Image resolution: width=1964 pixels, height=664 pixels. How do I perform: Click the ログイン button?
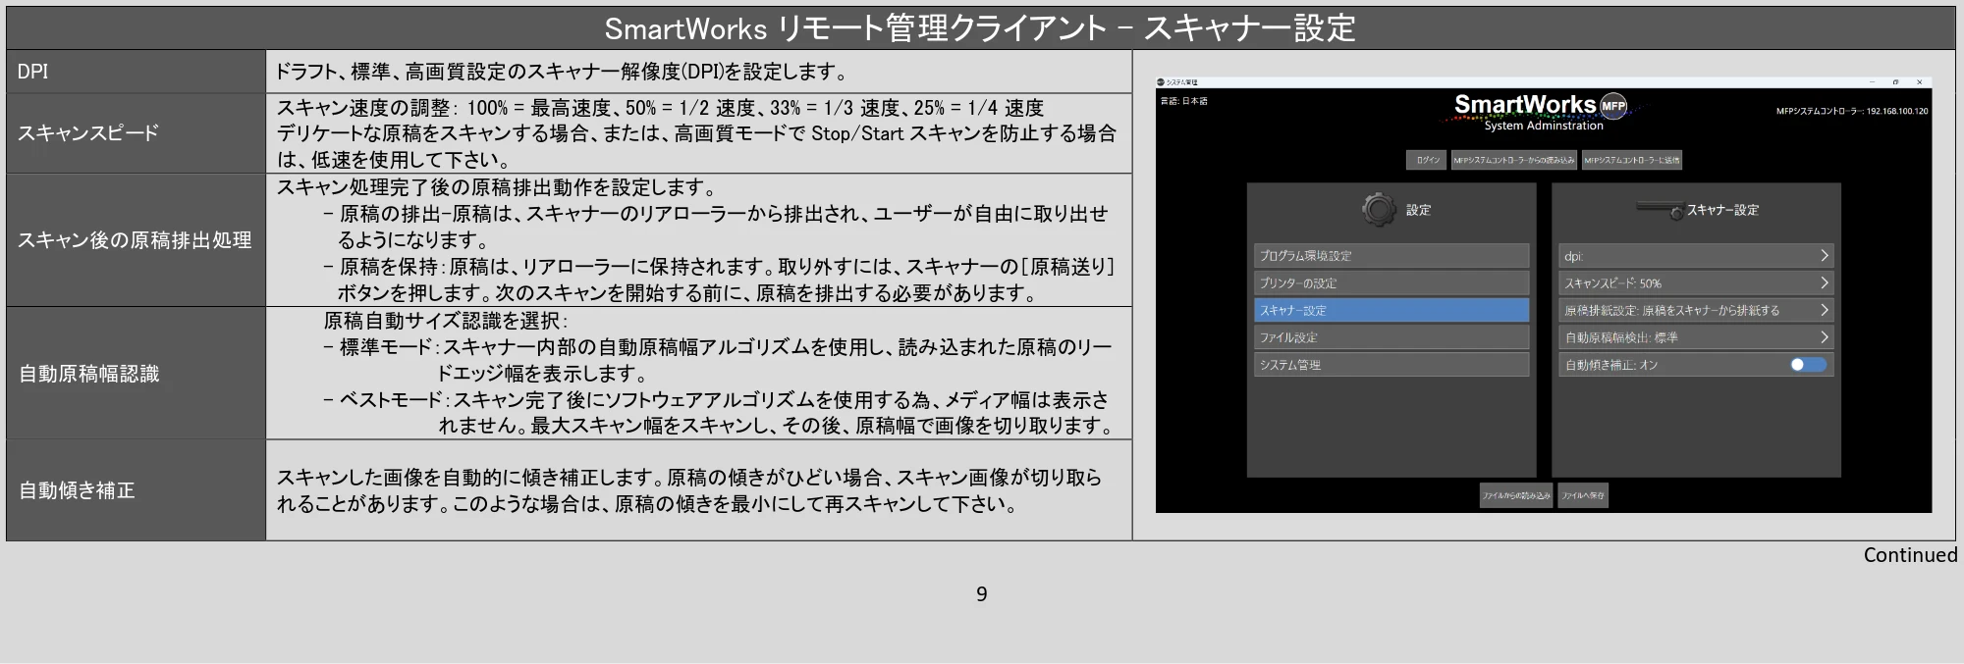pos(1427,160)
